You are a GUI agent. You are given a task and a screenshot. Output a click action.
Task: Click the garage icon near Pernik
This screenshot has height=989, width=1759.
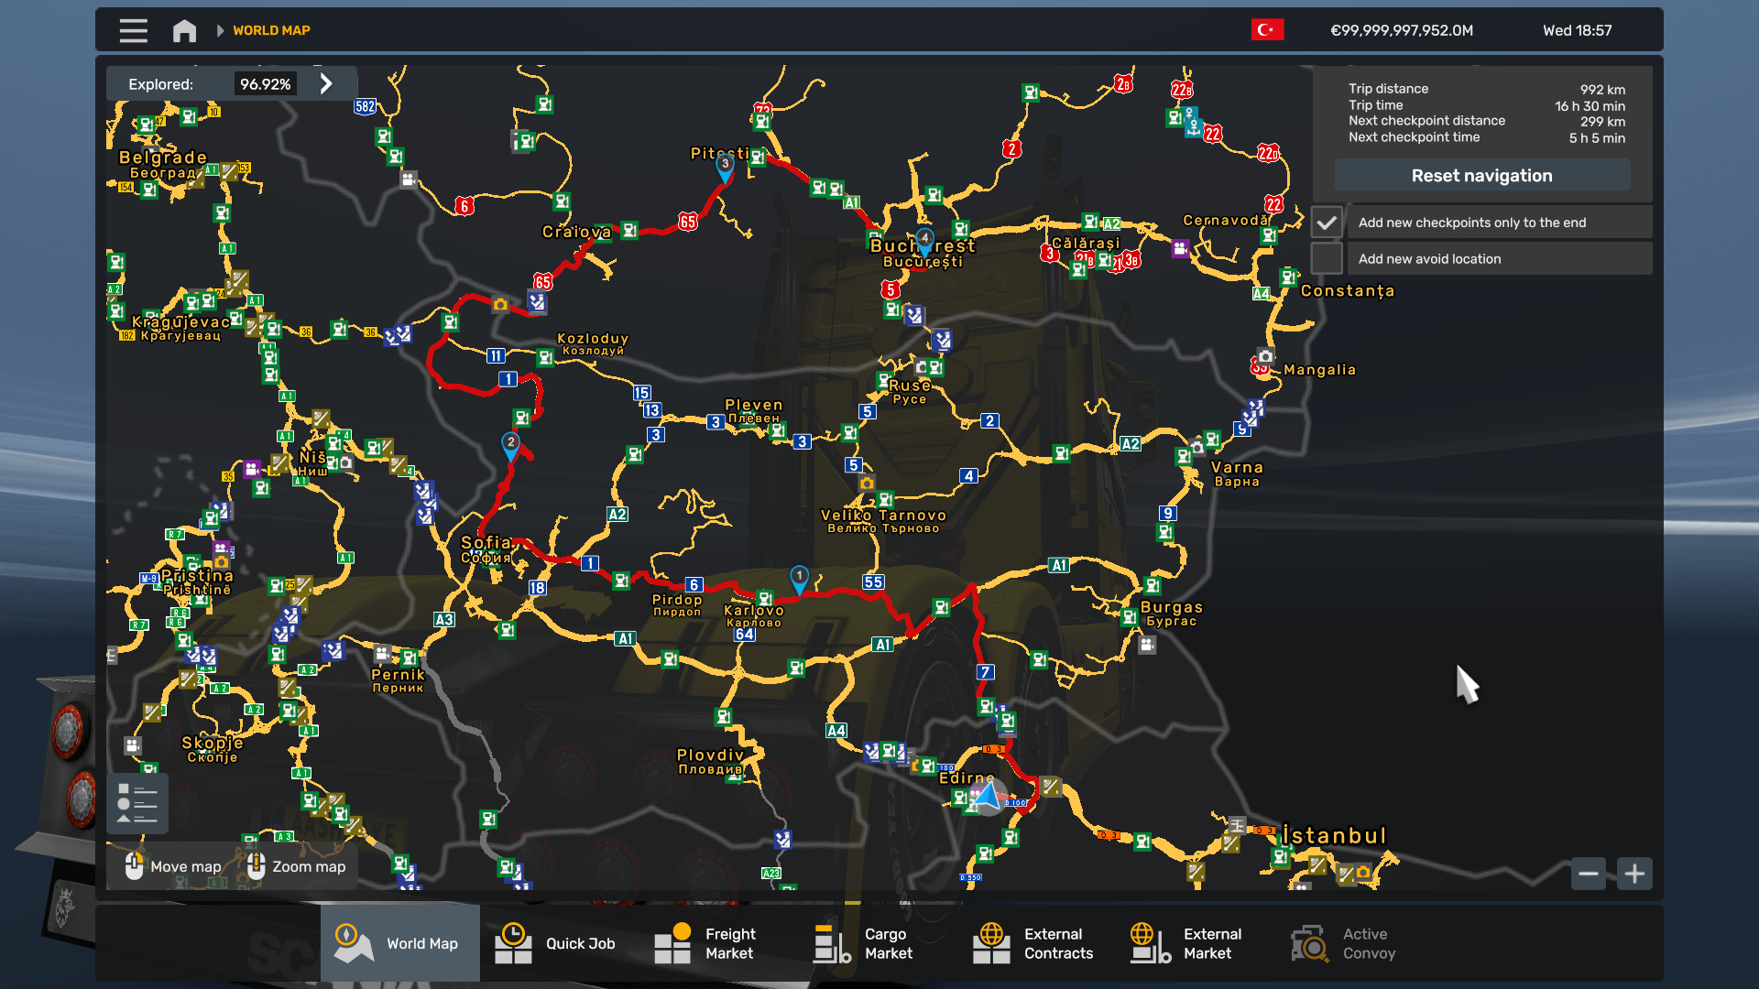point(382,654)
